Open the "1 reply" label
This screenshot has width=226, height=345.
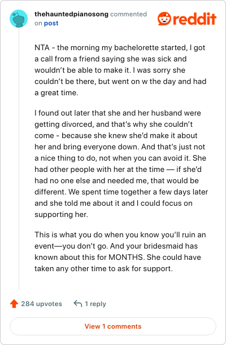tap(95, 304)
